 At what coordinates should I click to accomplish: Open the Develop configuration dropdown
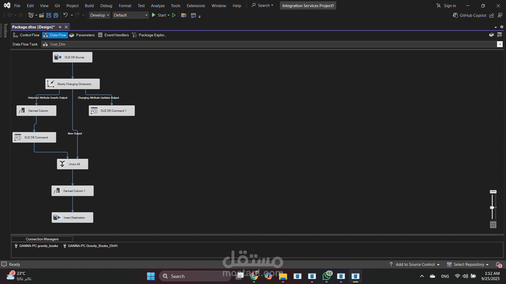click(100, 15)
